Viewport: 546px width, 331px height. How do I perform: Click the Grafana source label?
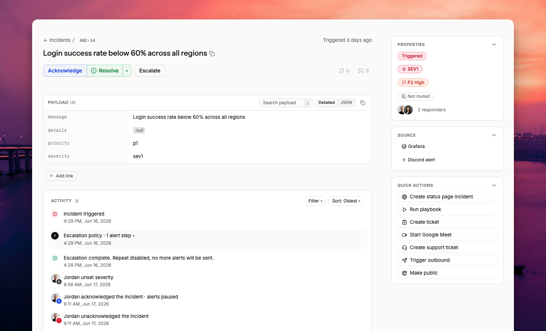click(416, 146)
